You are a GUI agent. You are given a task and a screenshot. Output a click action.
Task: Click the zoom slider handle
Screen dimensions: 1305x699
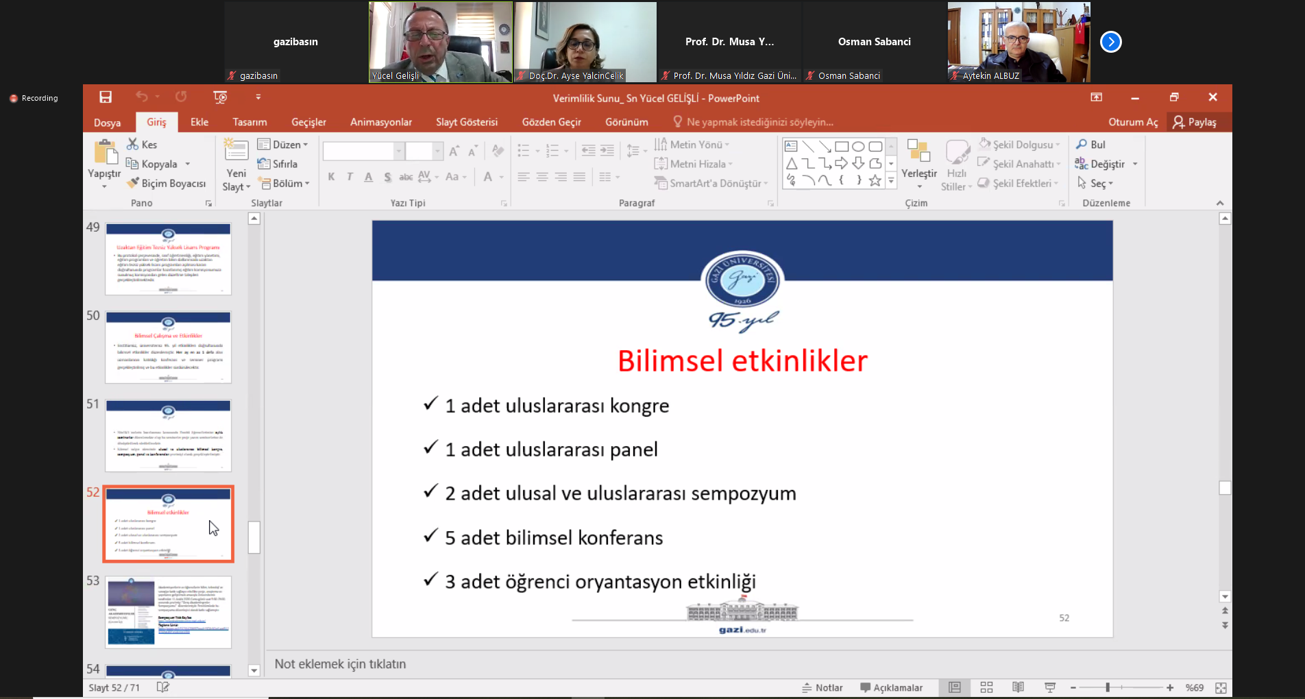[1108, 687]
